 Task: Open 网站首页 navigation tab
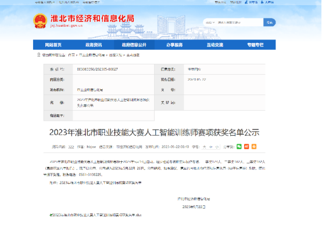[53, 45]
